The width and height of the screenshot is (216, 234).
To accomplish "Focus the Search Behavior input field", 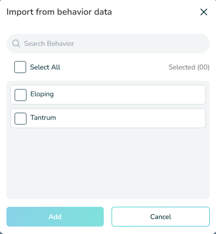I will [108, 43].
